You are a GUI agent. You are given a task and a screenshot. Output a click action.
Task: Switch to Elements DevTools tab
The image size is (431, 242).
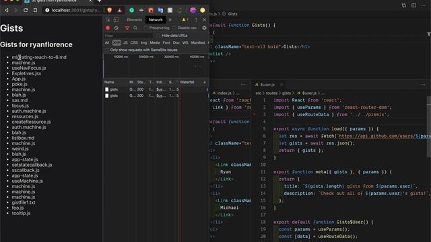pos(135,19)
